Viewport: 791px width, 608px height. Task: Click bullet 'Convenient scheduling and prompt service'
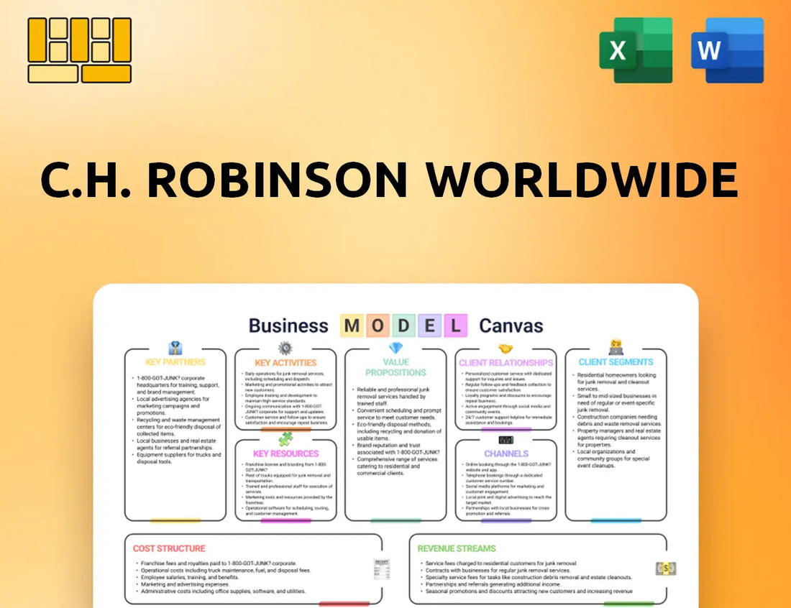(398, 414)
